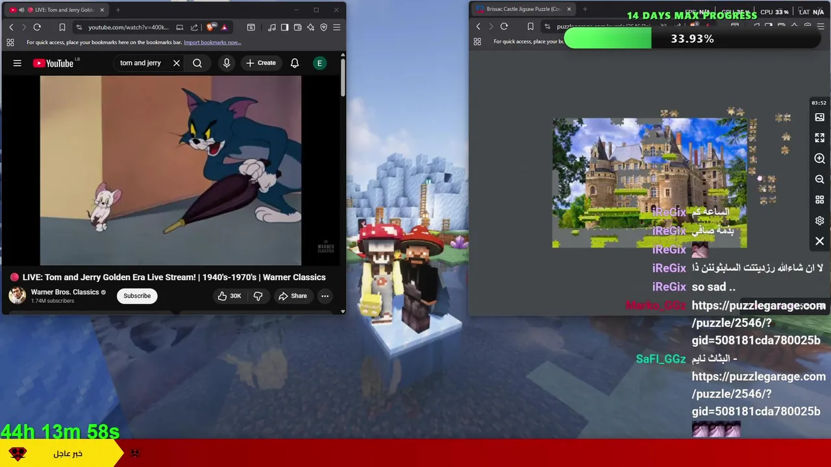
Task: Reload the YouTube page
Action: click(x=37, y=27)
